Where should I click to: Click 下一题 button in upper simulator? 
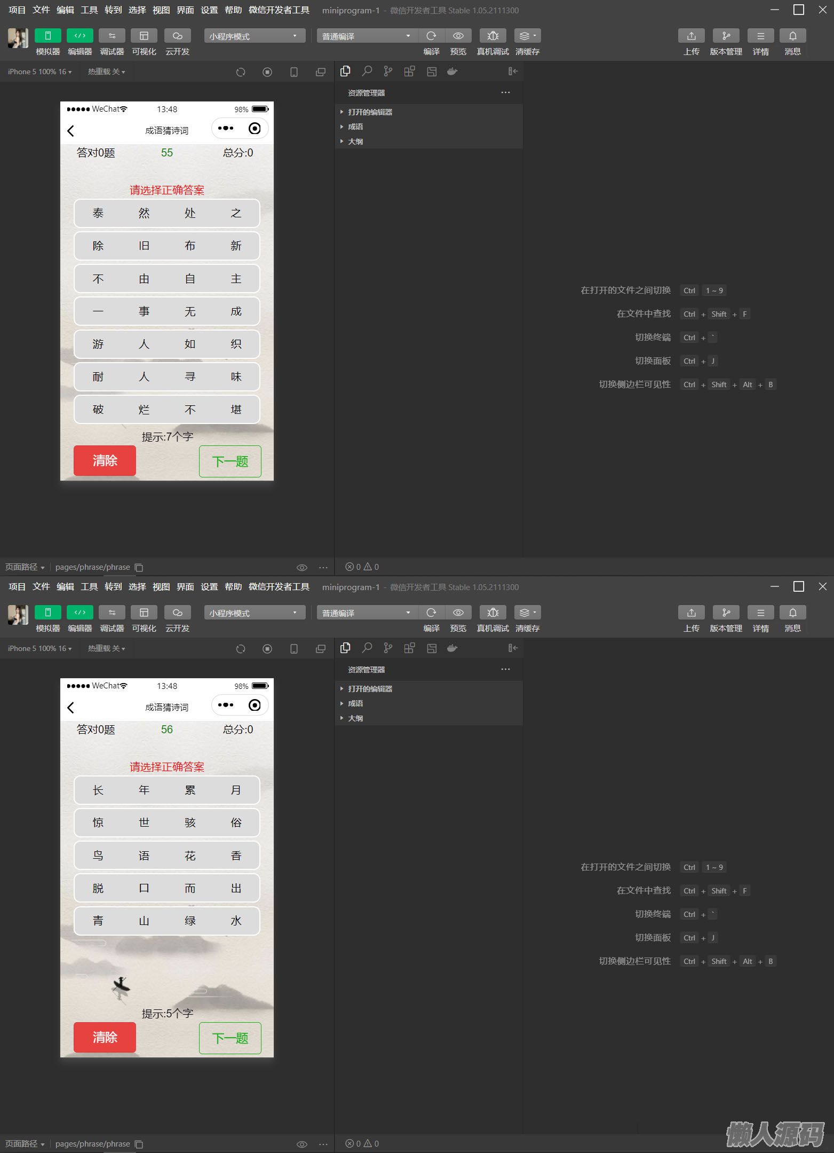click(x=230, y=461)
